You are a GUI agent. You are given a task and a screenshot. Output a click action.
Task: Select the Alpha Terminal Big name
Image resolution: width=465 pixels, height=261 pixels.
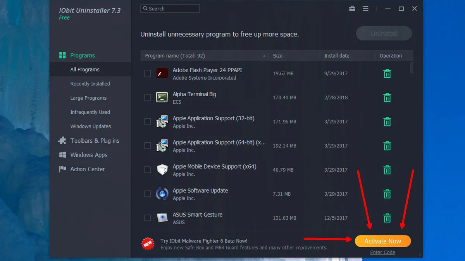pyautogui.click(x=195, y=94)
